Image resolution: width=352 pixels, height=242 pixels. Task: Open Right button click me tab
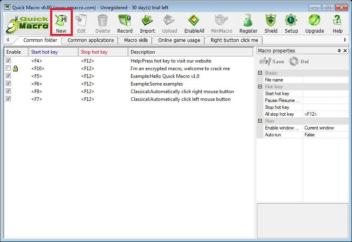click(234, 40)
